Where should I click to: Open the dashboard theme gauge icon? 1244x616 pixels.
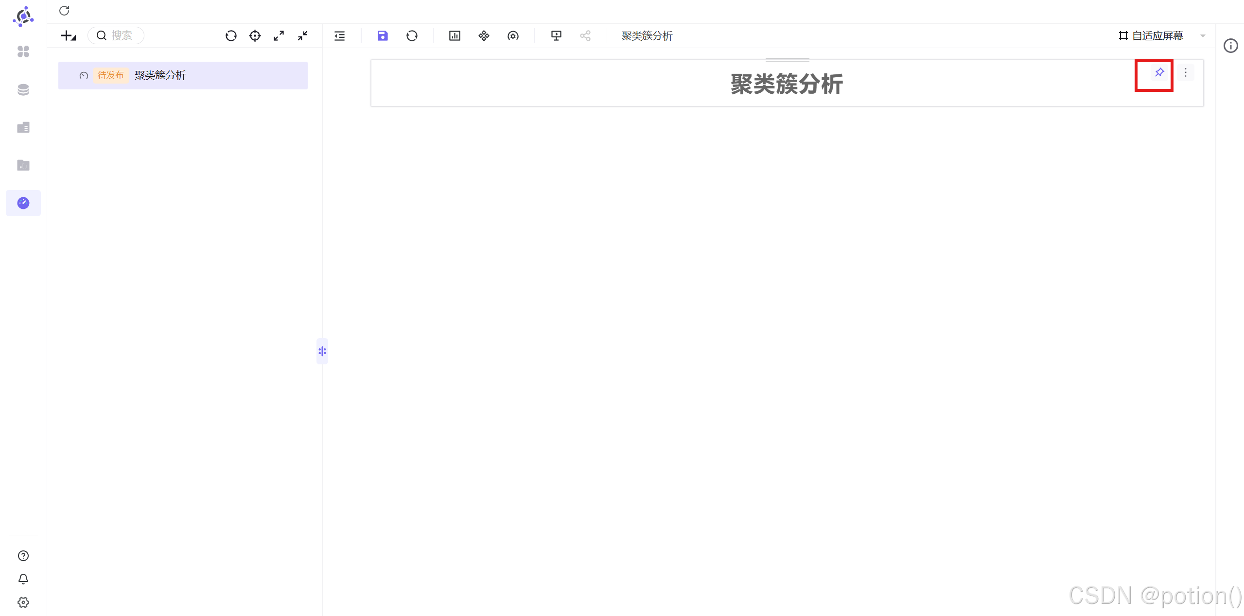pos(513,35)
